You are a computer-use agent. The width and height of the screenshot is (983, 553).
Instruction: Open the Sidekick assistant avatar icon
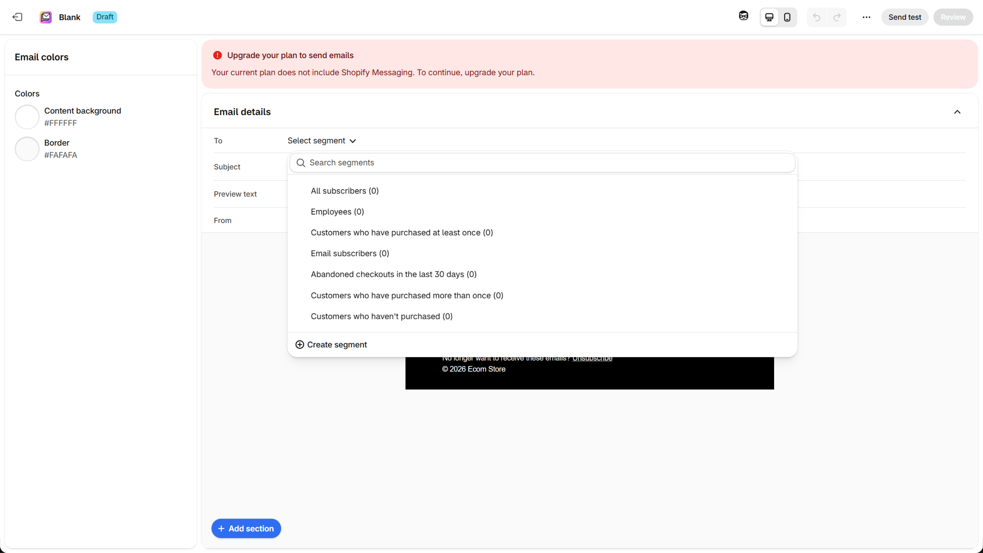[743, 16]
